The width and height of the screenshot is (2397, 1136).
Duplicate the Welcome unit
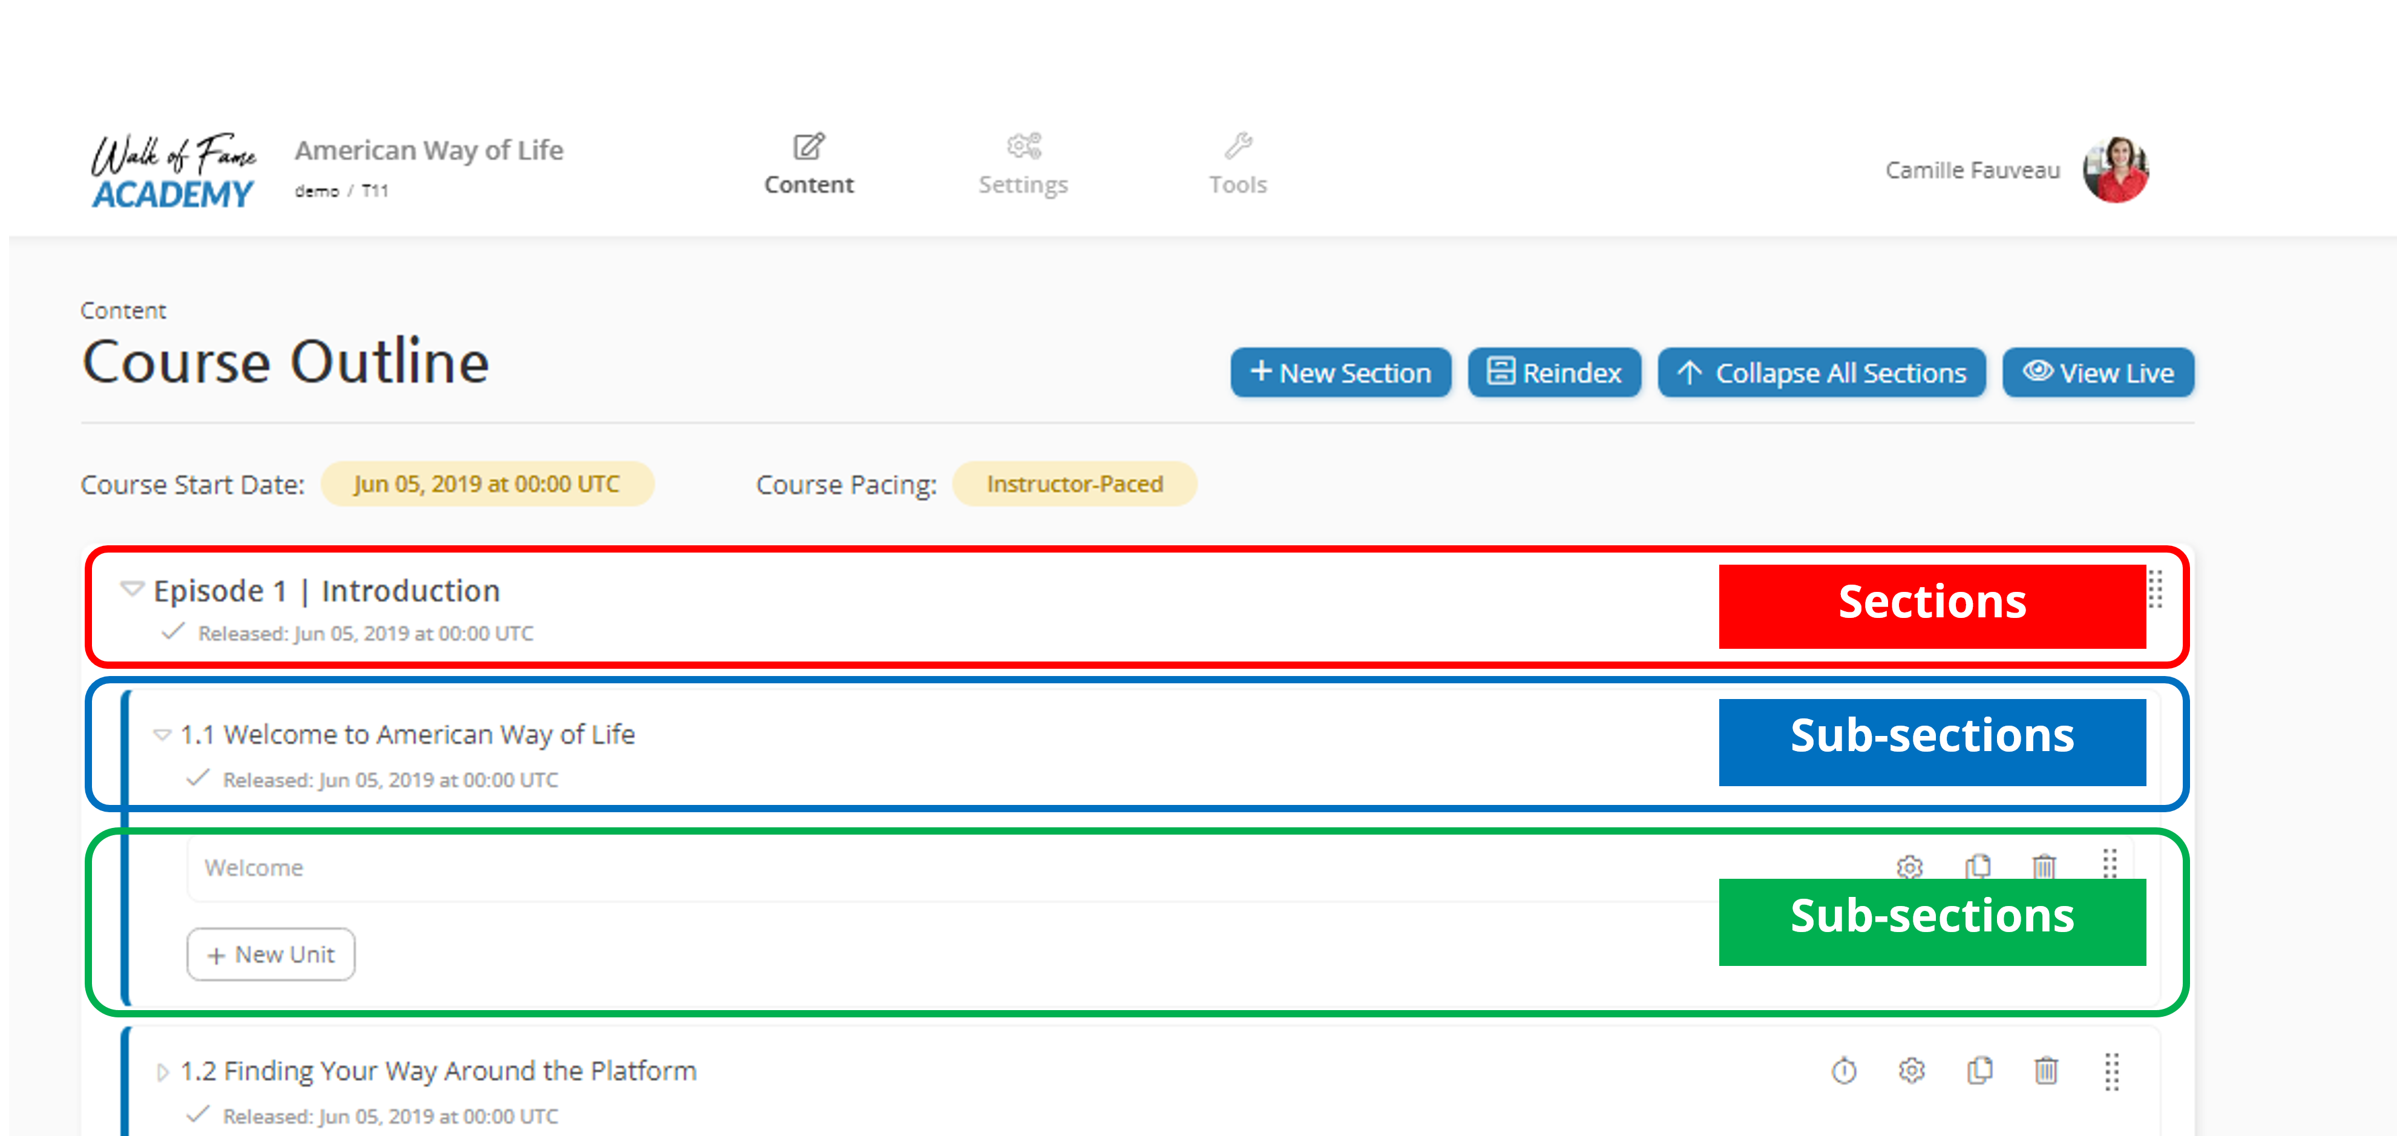coord(1978,867)
